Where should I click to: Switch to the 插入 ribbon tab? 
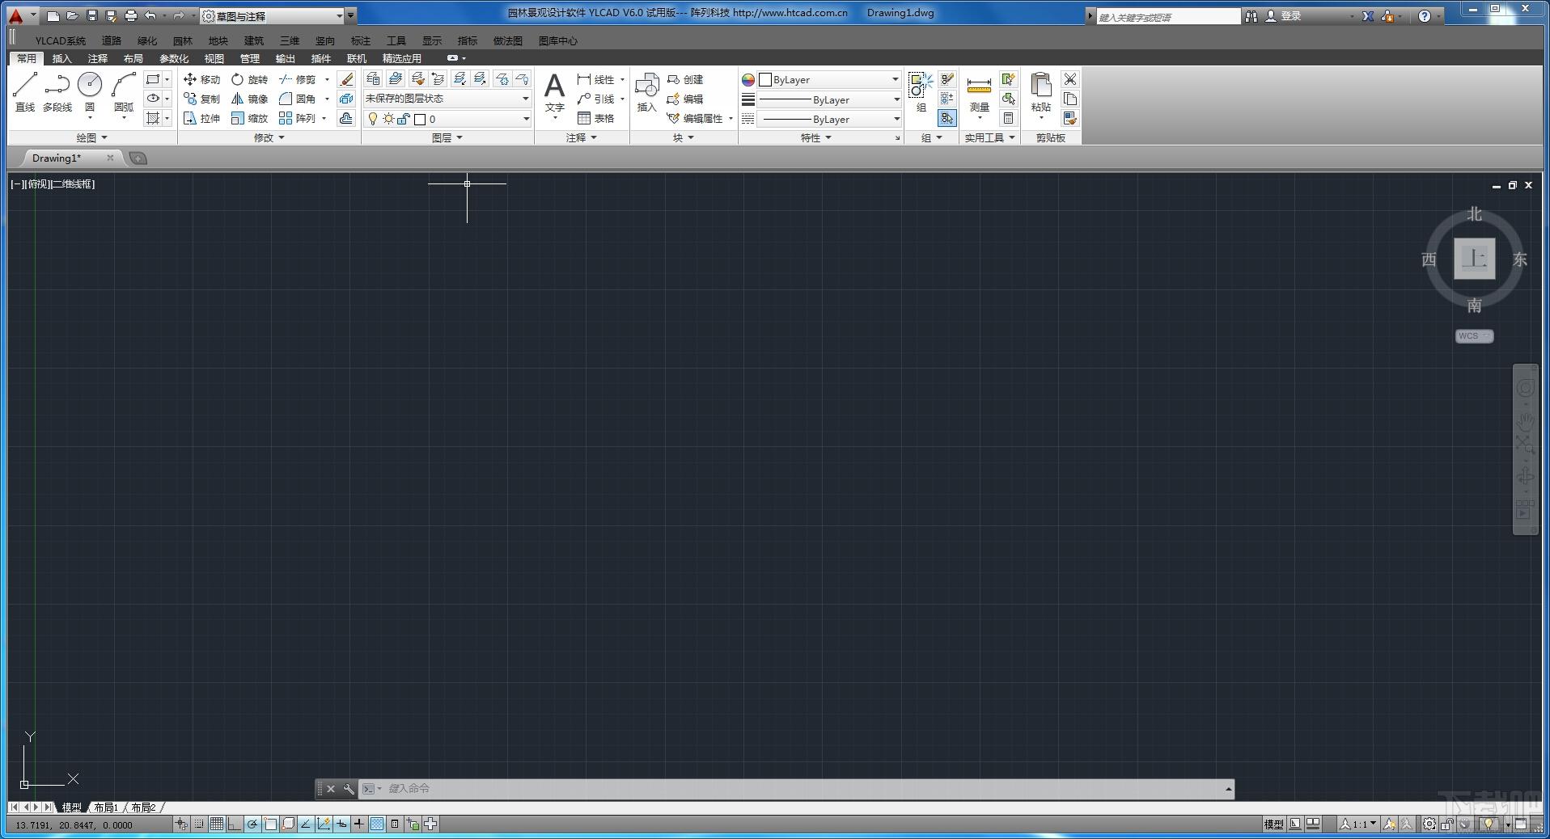pos(62,58)
